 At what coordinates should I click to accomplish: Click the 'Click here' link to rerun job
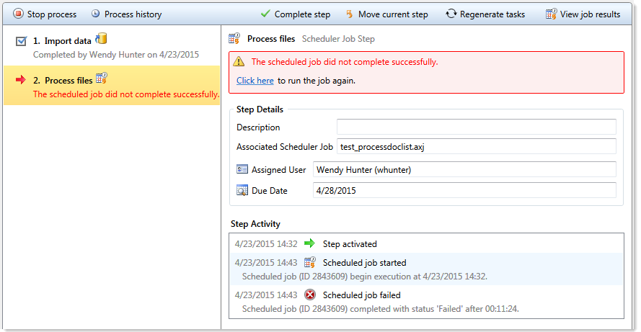click(255, 81)
